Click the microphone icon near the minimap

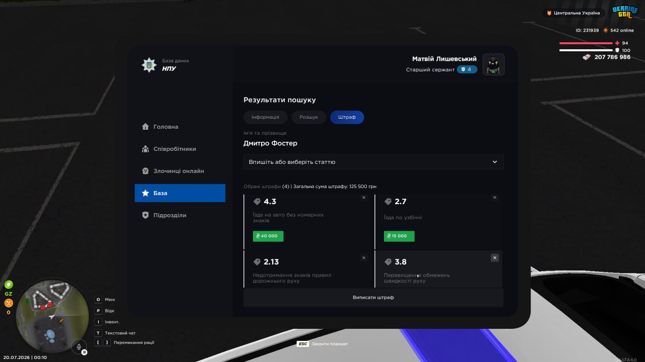pyautogui.click(x=79, y=347)
